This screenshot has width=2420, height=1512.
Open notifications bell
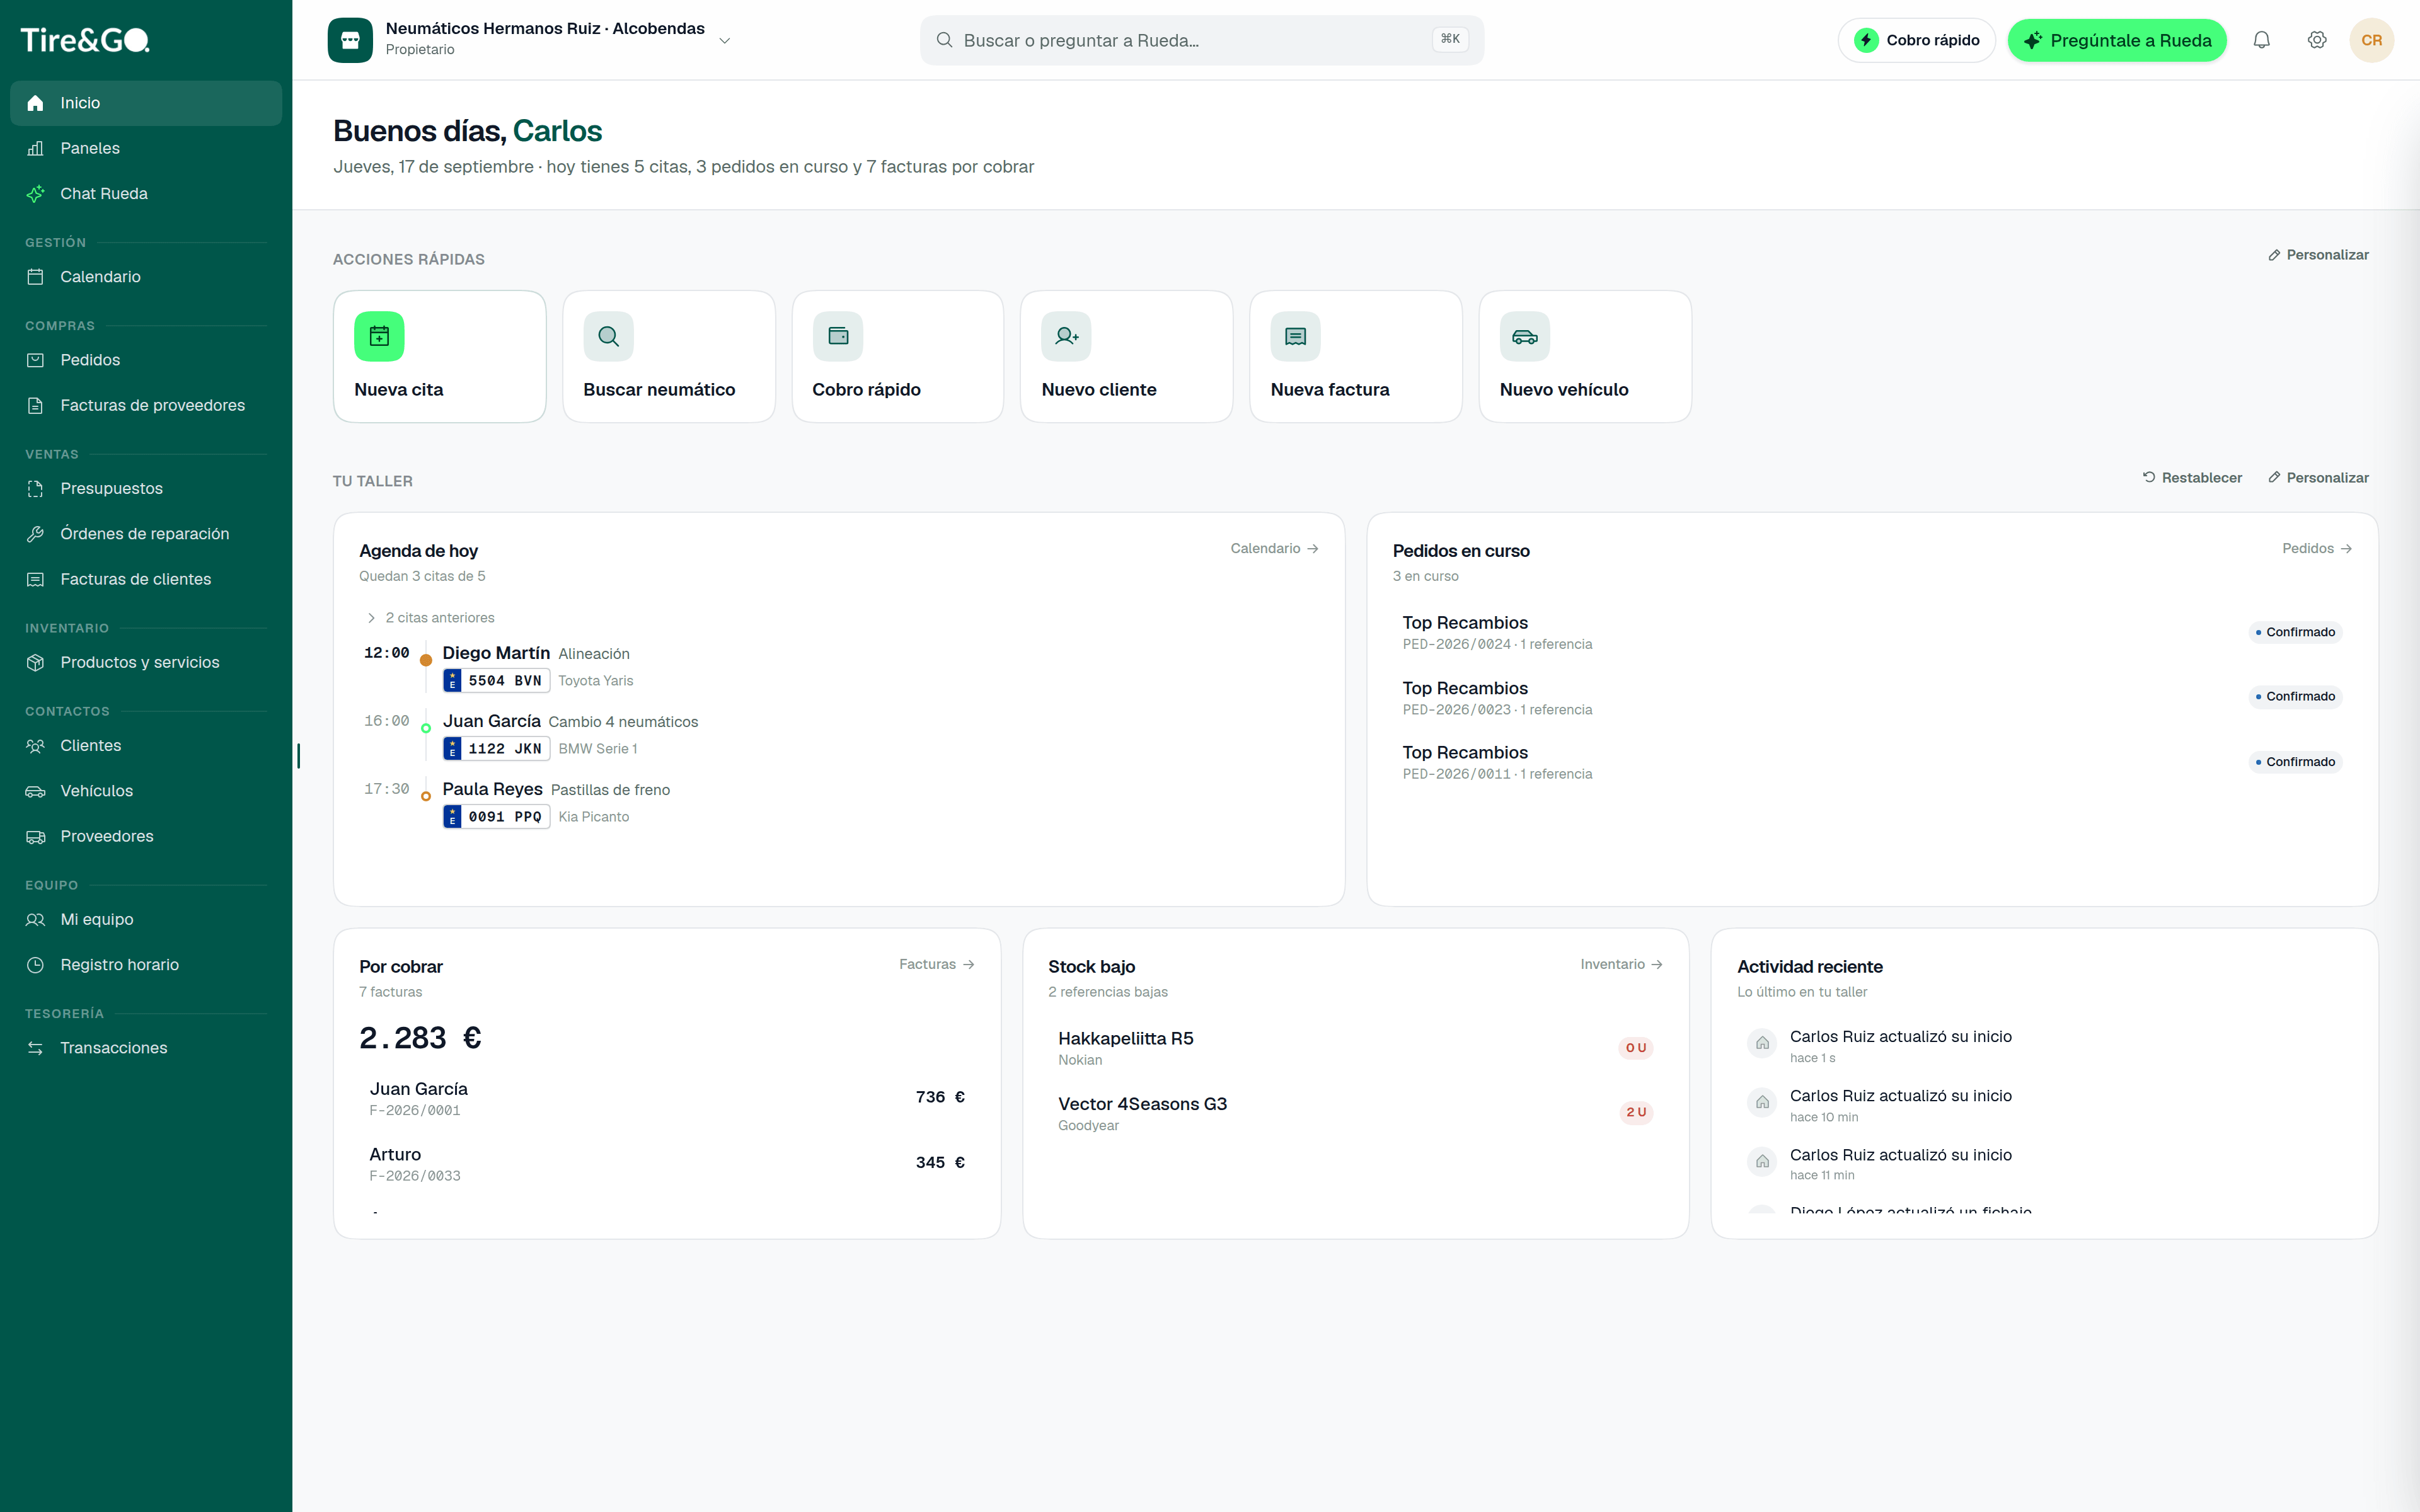click(x=2261, y=40)
